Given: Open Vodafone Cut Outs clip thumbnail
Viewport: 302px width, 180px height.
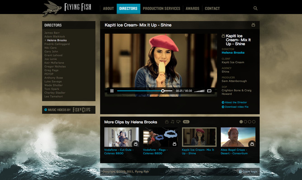Looking at the screenshot, I should click(122, 137).
